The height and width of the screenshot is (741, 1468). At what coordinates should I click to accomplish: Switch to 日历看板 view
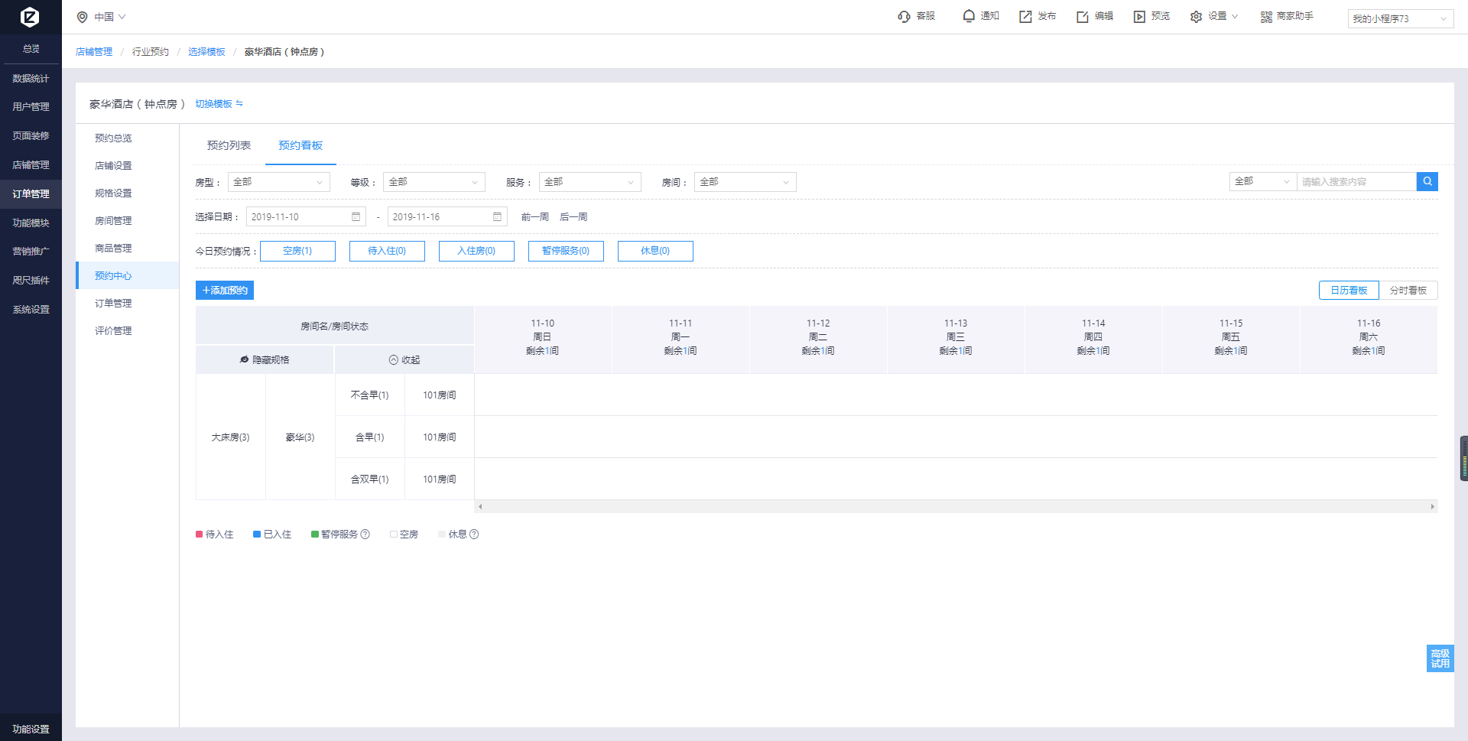pyautogui.click(x=1349, y=291)
